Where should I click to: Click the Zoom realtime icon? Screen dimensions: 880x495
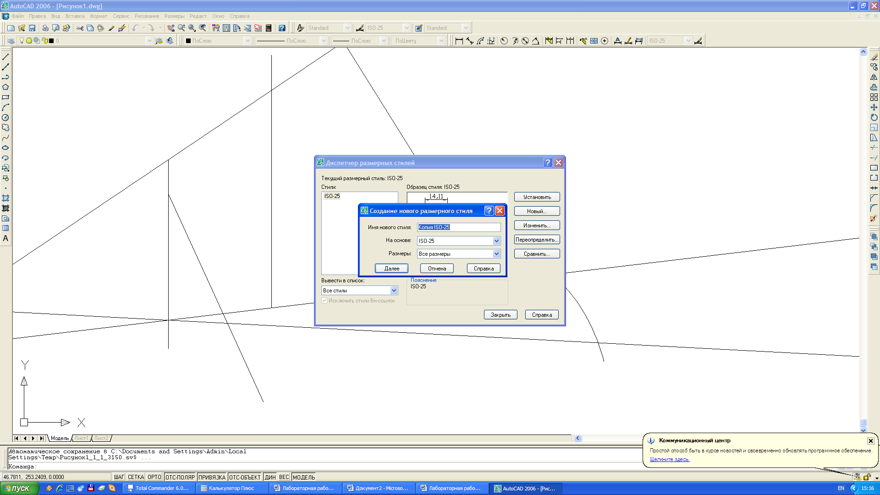[x=181, y=28]
